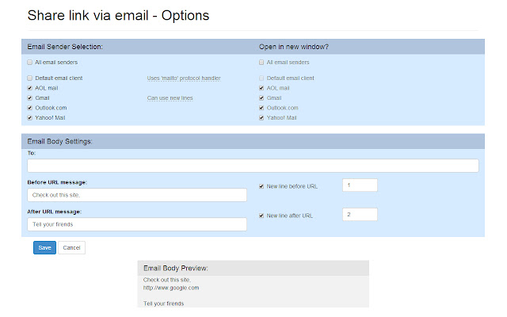This screenshot has width=507, height=317.
Task: Uncheck AOL mail in Email Sender Selection
Action: coord(29,88)
